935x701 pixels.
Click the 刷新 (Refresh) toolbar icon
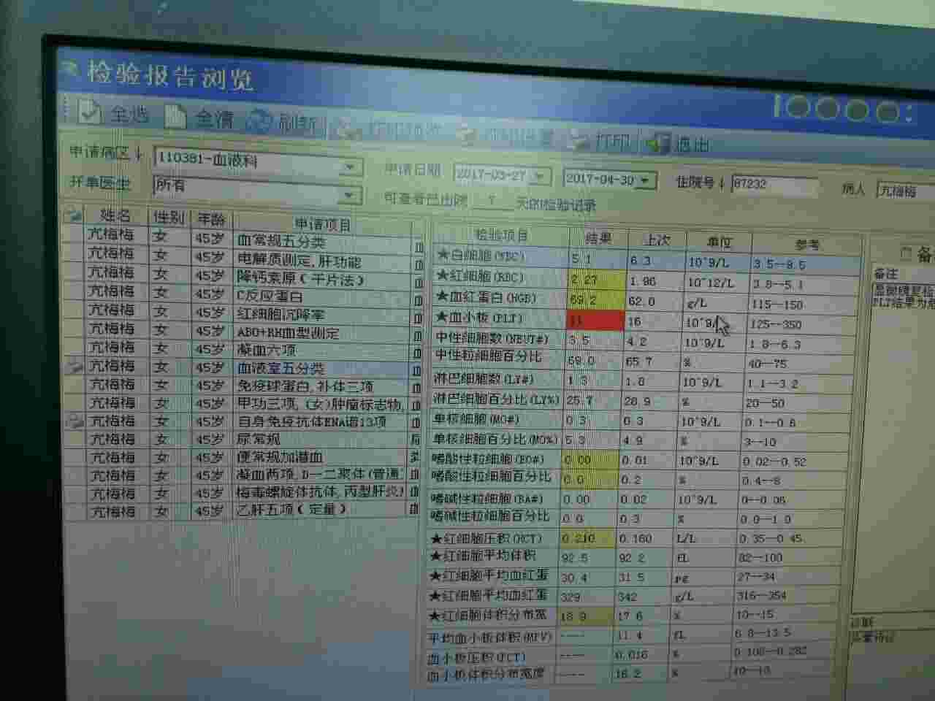point(259,120)
